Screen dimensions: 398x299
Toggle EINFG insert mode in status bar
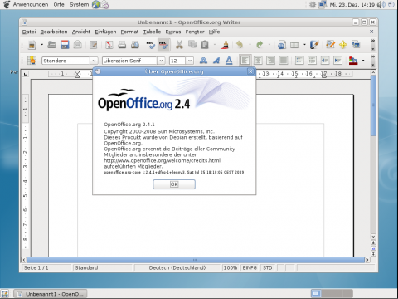pos(250,268)
